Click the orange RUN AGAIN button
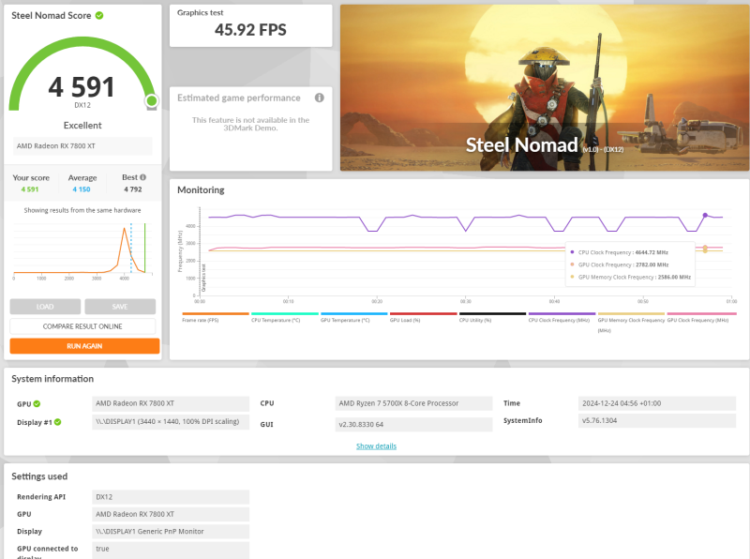This screenshot has height=559, width=750. coord(84,346)
